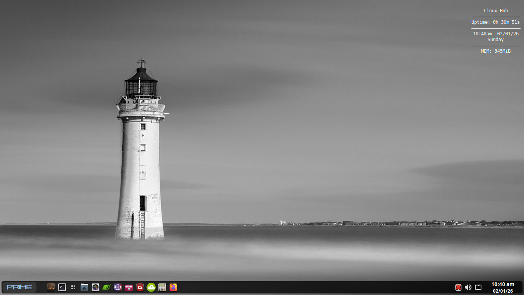The width and height of the screenshot is (524, 295).
Task: Open the volume speaker control
Action: point(468,287)
